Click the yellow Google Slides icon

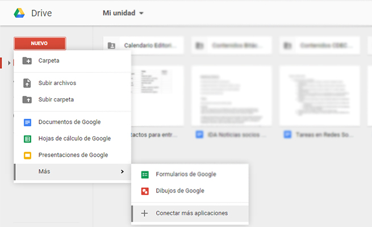pyautogui.click(x=27, y=155)
